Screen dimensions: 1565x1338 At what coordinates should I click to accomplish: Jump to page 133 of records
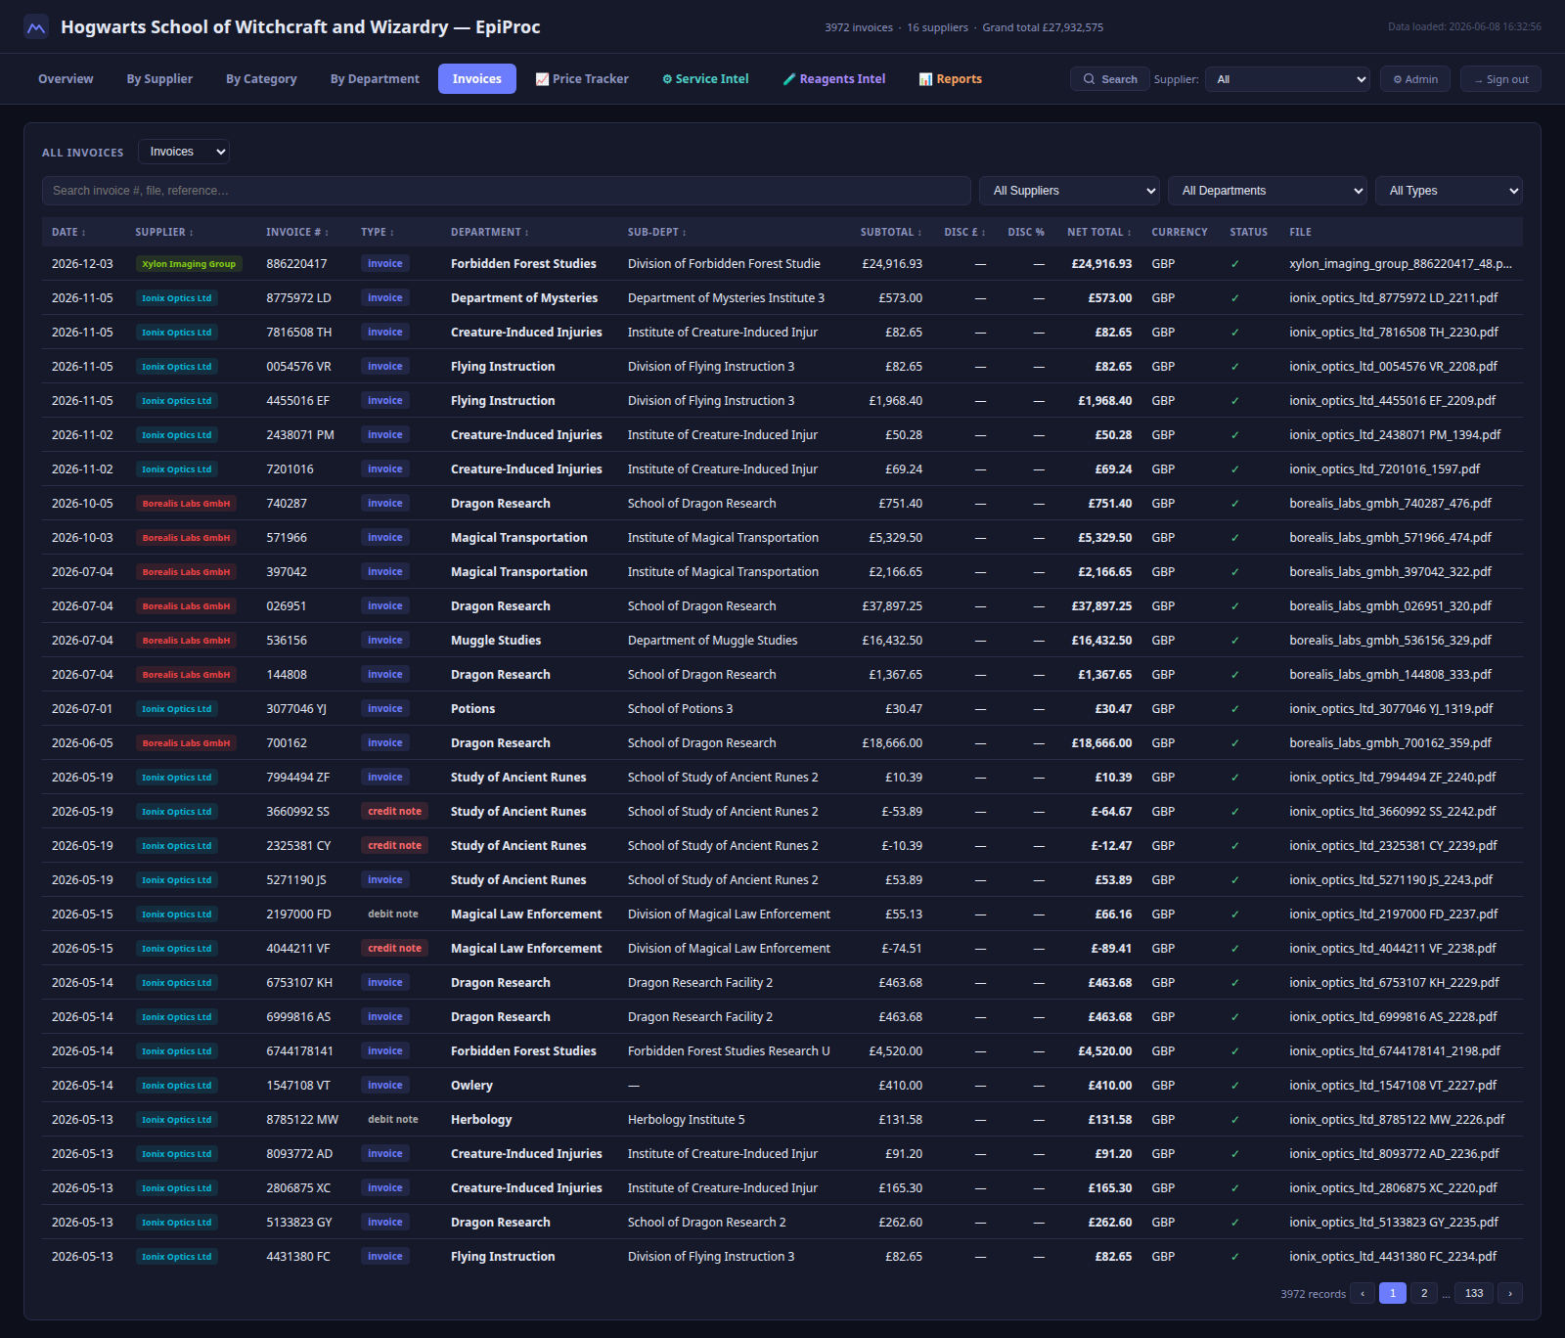point(1474,1293)
